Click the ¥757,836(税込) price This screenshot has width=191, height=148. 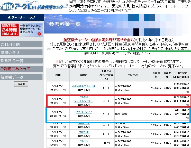pos(182,132)
